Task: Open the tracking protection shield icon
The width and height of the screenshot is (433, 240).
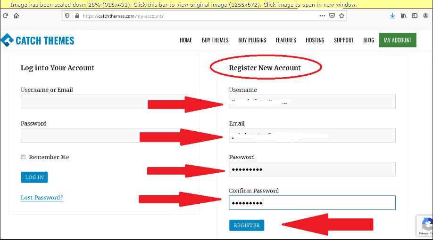Action: (x=67, y=16)
